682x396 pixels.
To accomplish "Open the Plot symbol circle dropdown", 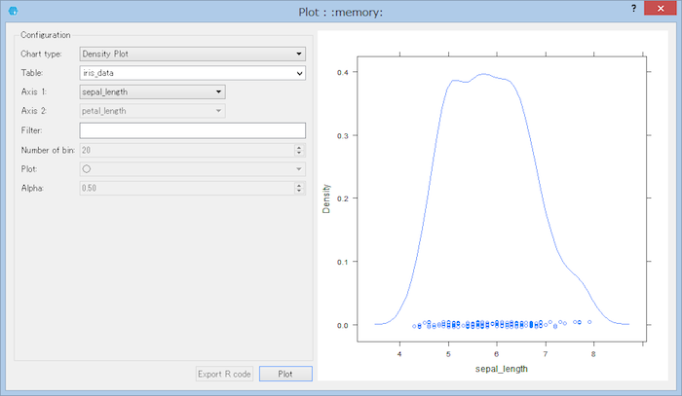I will coord(192,169).
